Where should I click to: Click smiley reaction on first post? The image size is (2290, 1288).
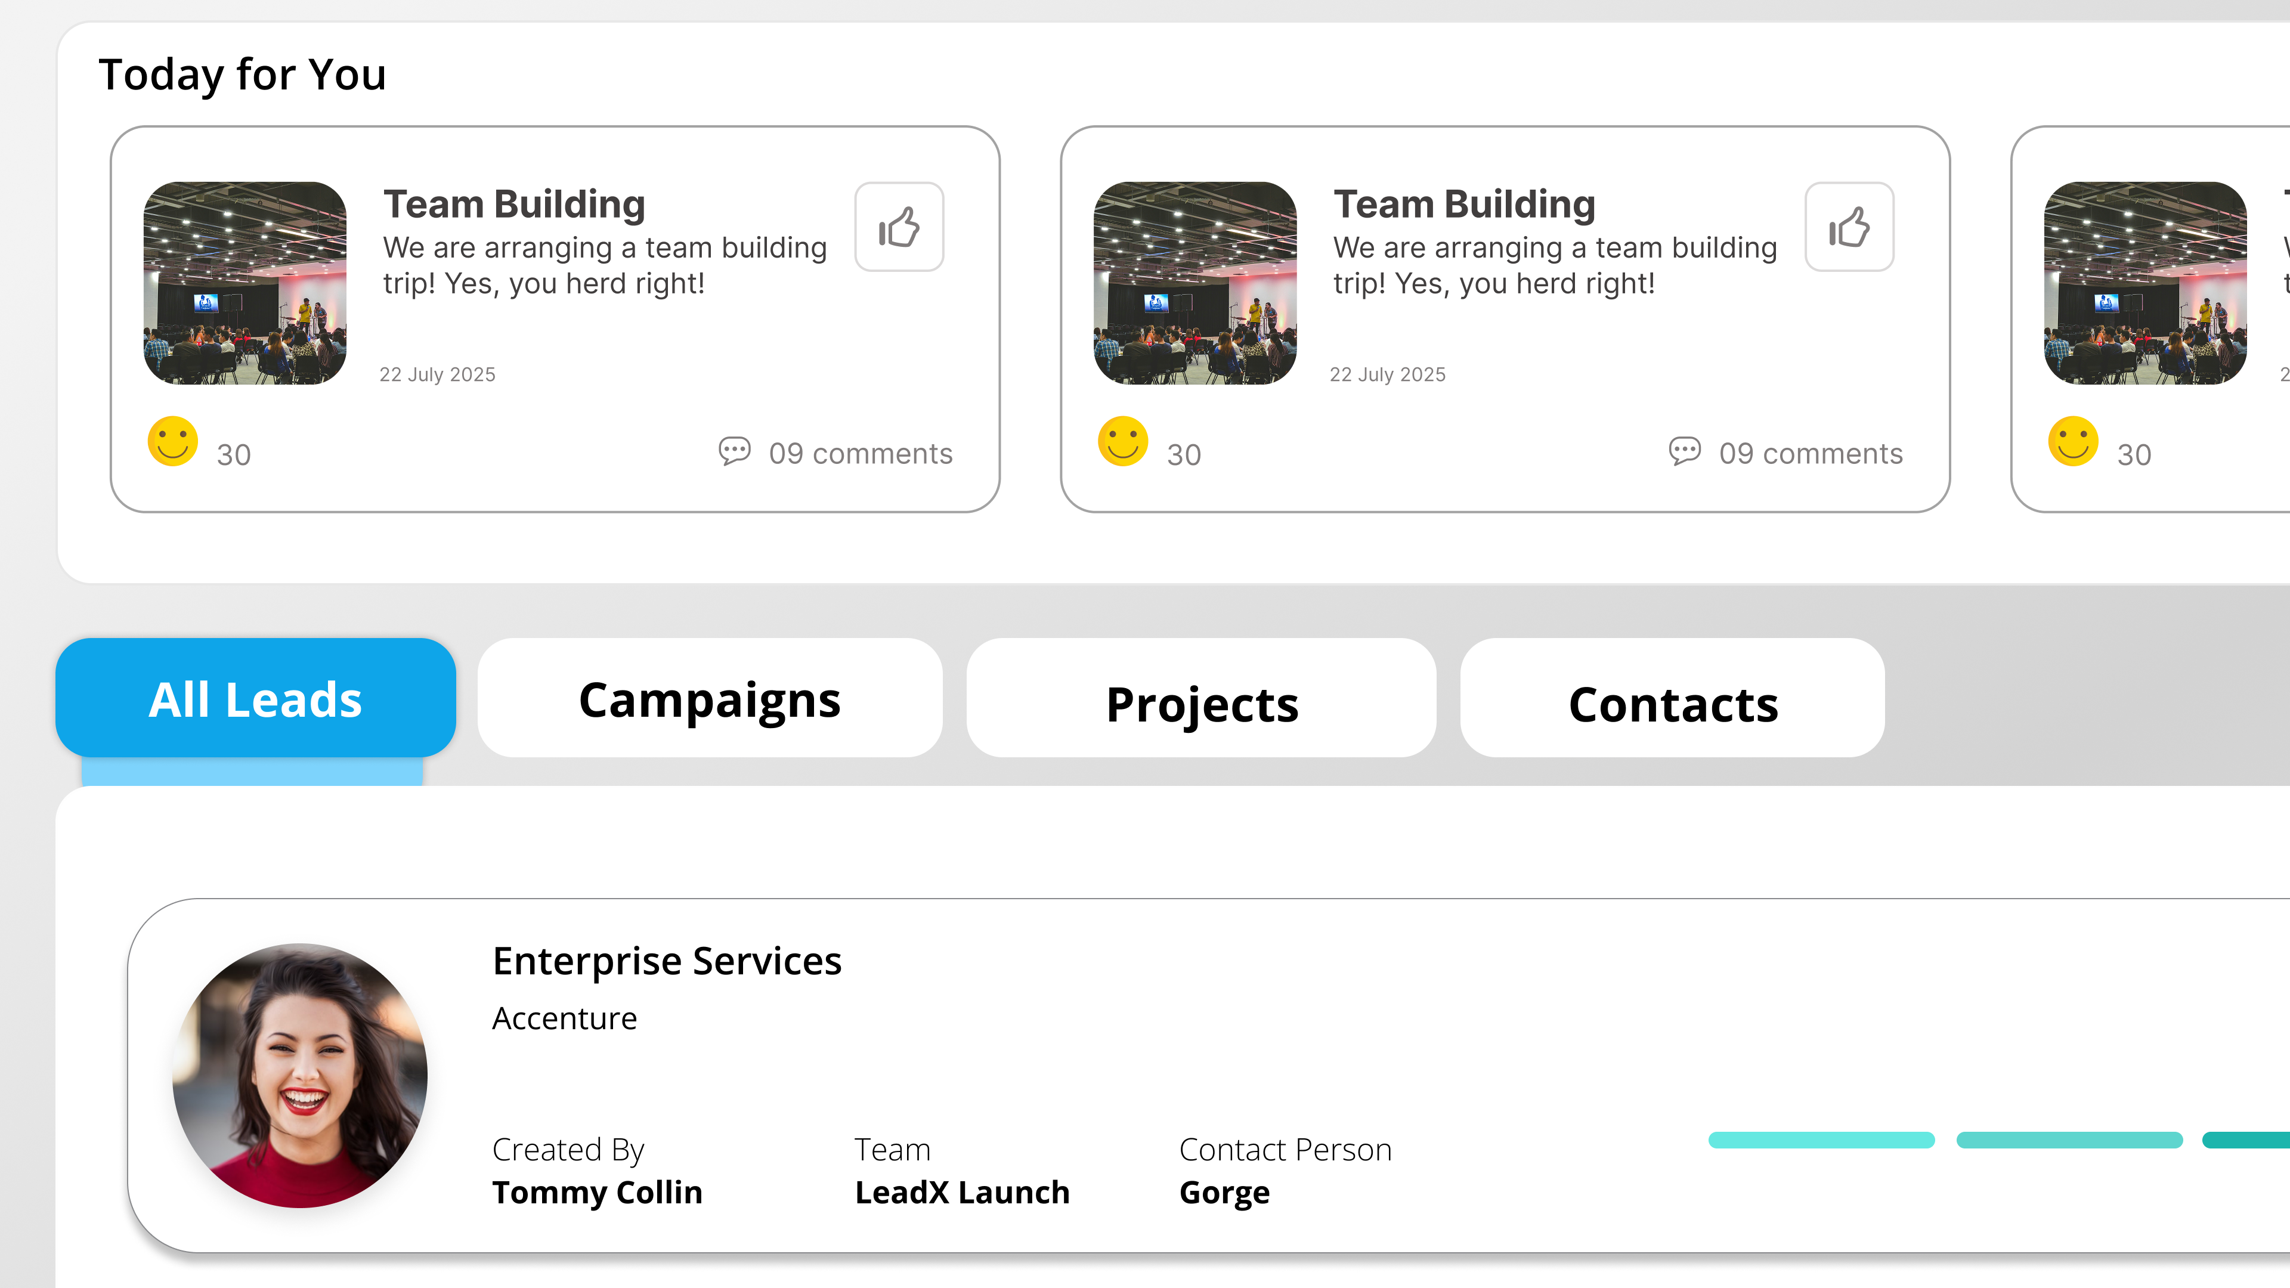[172, 442]
